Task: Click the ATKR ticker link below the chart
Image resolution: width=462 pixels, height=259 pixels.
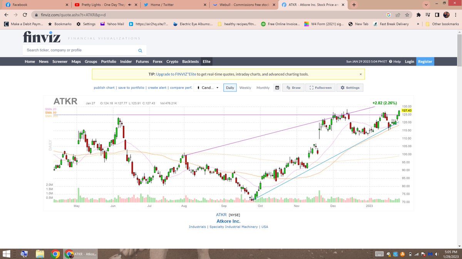Action: (221, 215)
